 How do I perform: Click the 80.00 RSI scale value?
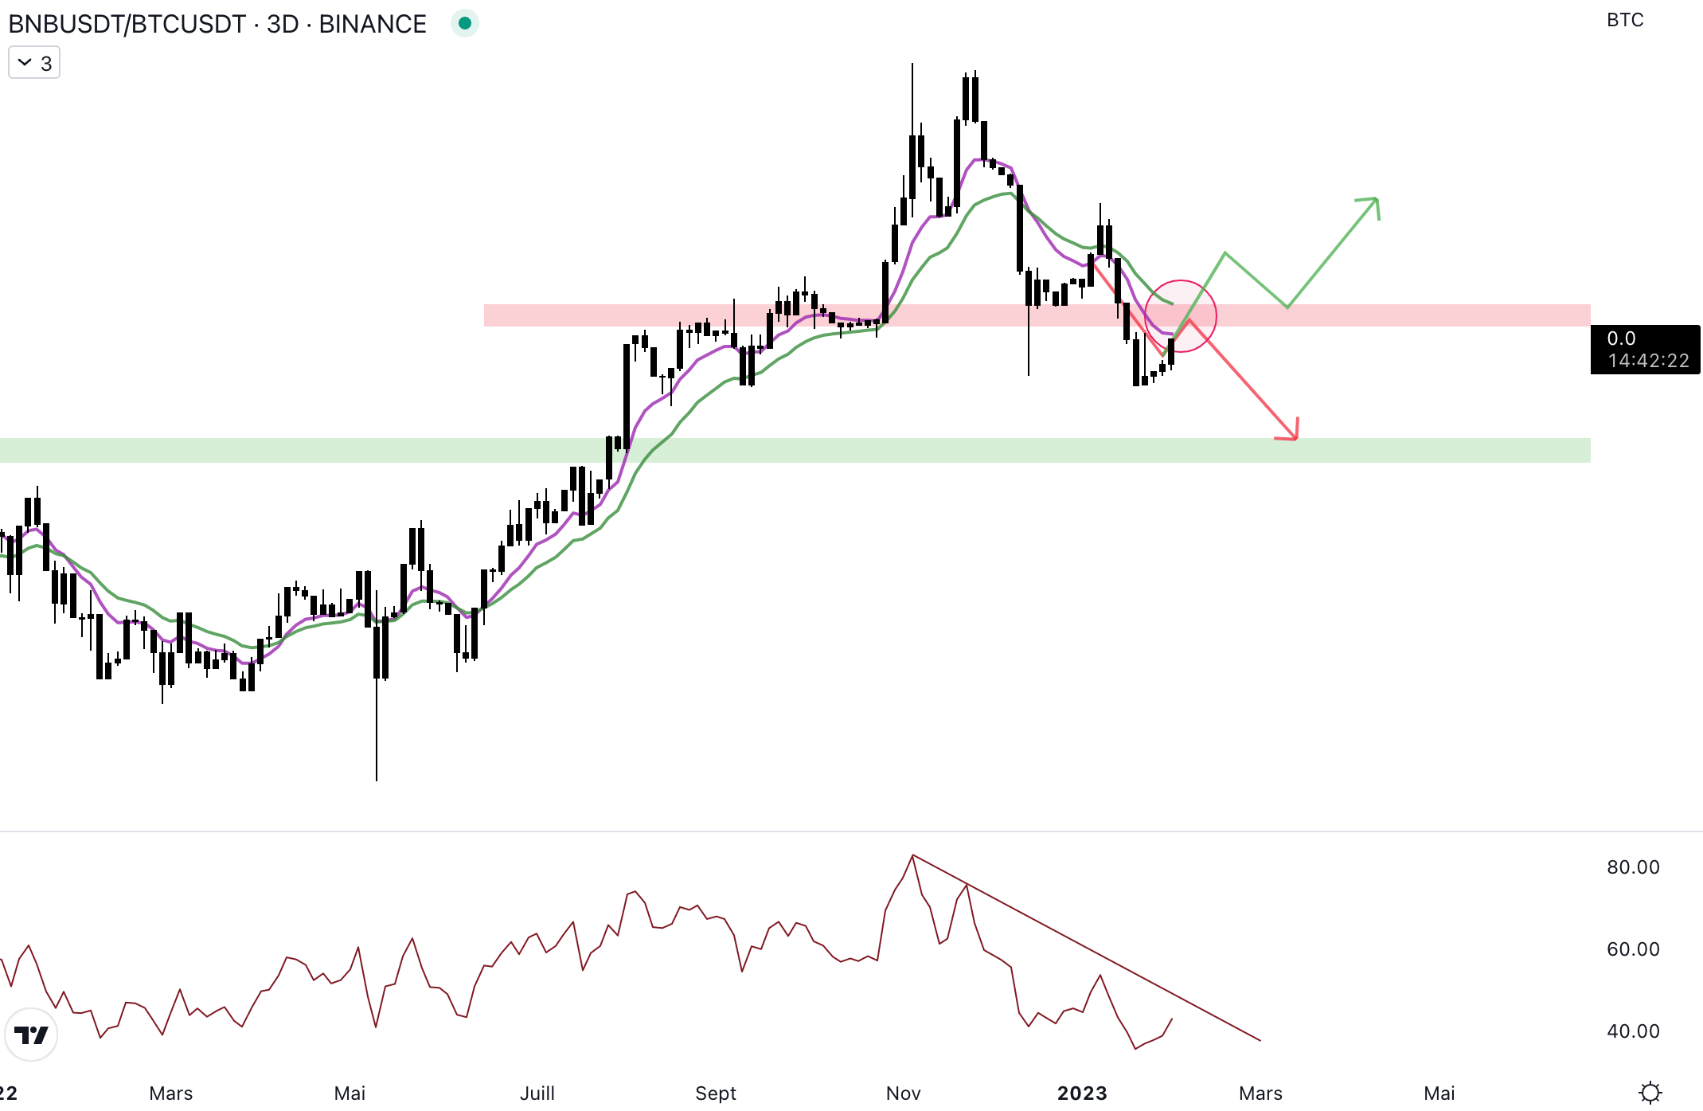[1632, 867]
